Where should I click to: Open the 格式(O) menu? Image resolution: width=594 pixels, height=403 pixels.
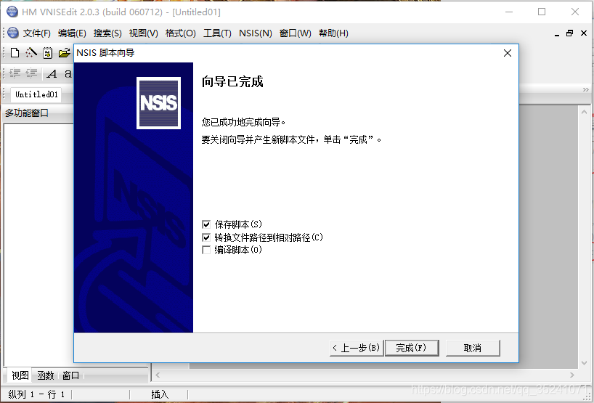[181, 33]
